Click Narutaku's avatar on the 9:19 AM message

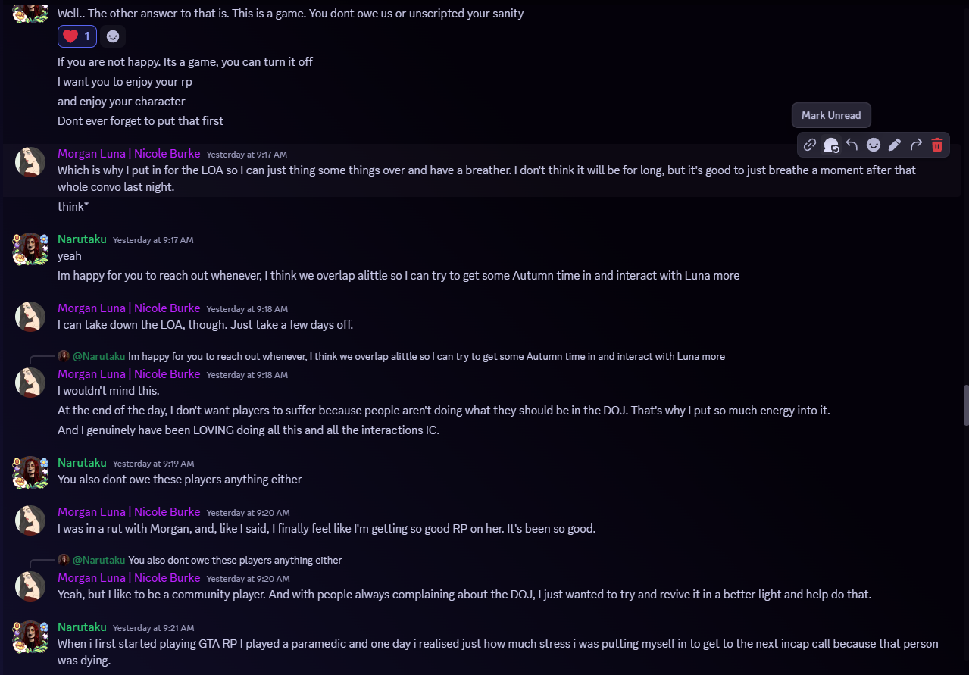30,471
